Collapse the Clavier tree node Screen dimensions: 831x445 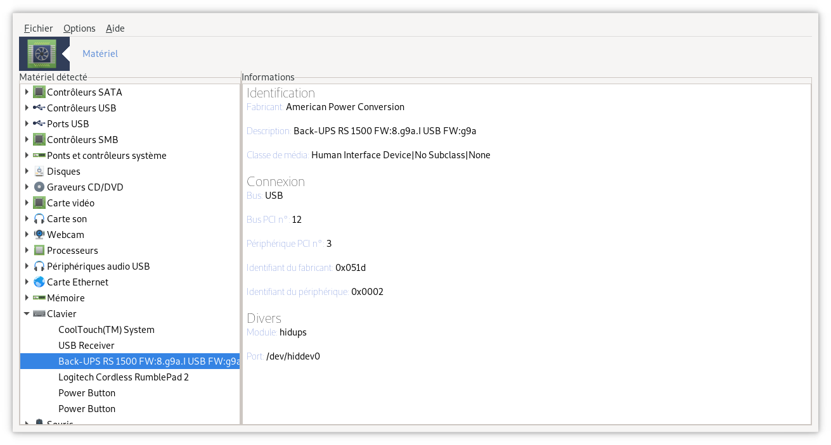click(x=27, y=314)
